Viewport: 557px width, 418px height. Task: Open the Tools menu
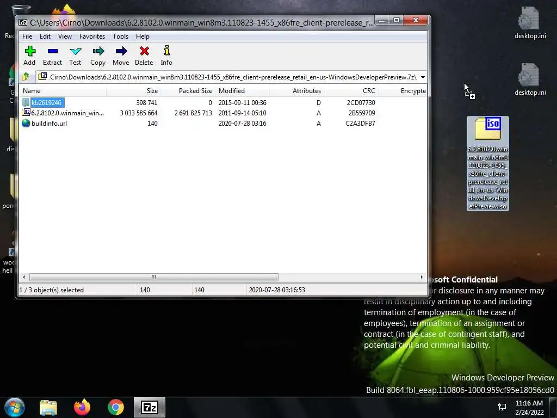[120, 36]
